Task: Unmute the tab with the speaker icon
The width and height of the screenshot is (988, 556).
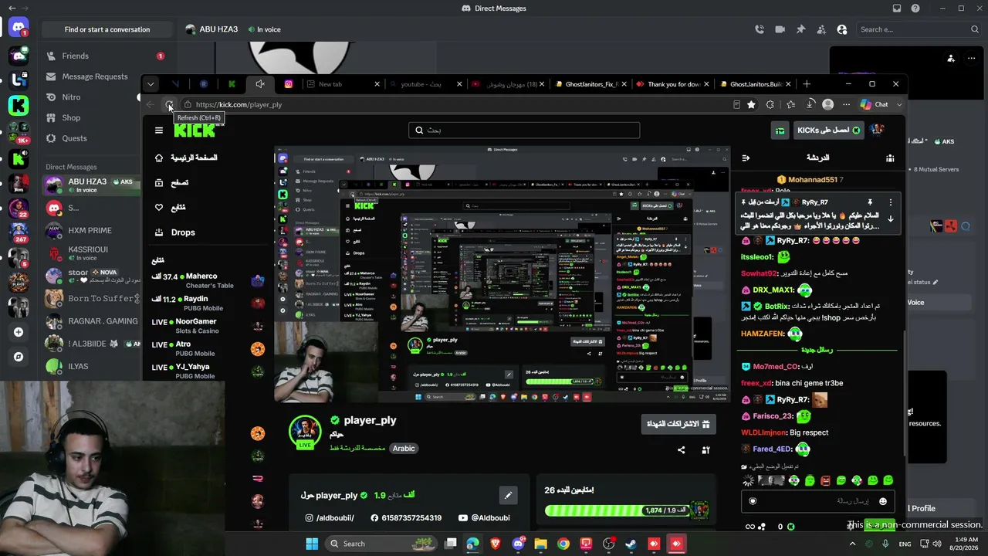Action: (260, 84)
